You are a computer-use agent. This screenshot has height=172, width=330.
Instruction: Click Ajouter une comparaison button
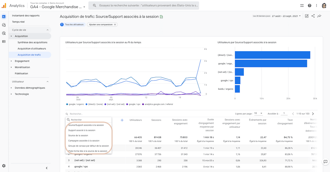[102, 25]
